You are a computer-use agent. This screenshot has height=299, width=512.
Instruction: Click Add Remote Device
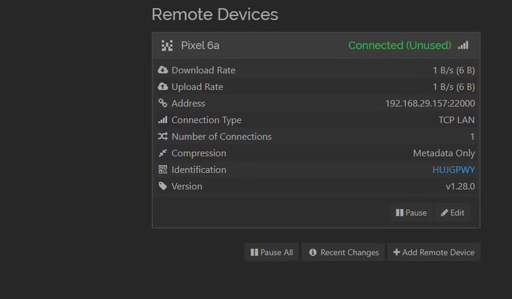coord(434,252)
